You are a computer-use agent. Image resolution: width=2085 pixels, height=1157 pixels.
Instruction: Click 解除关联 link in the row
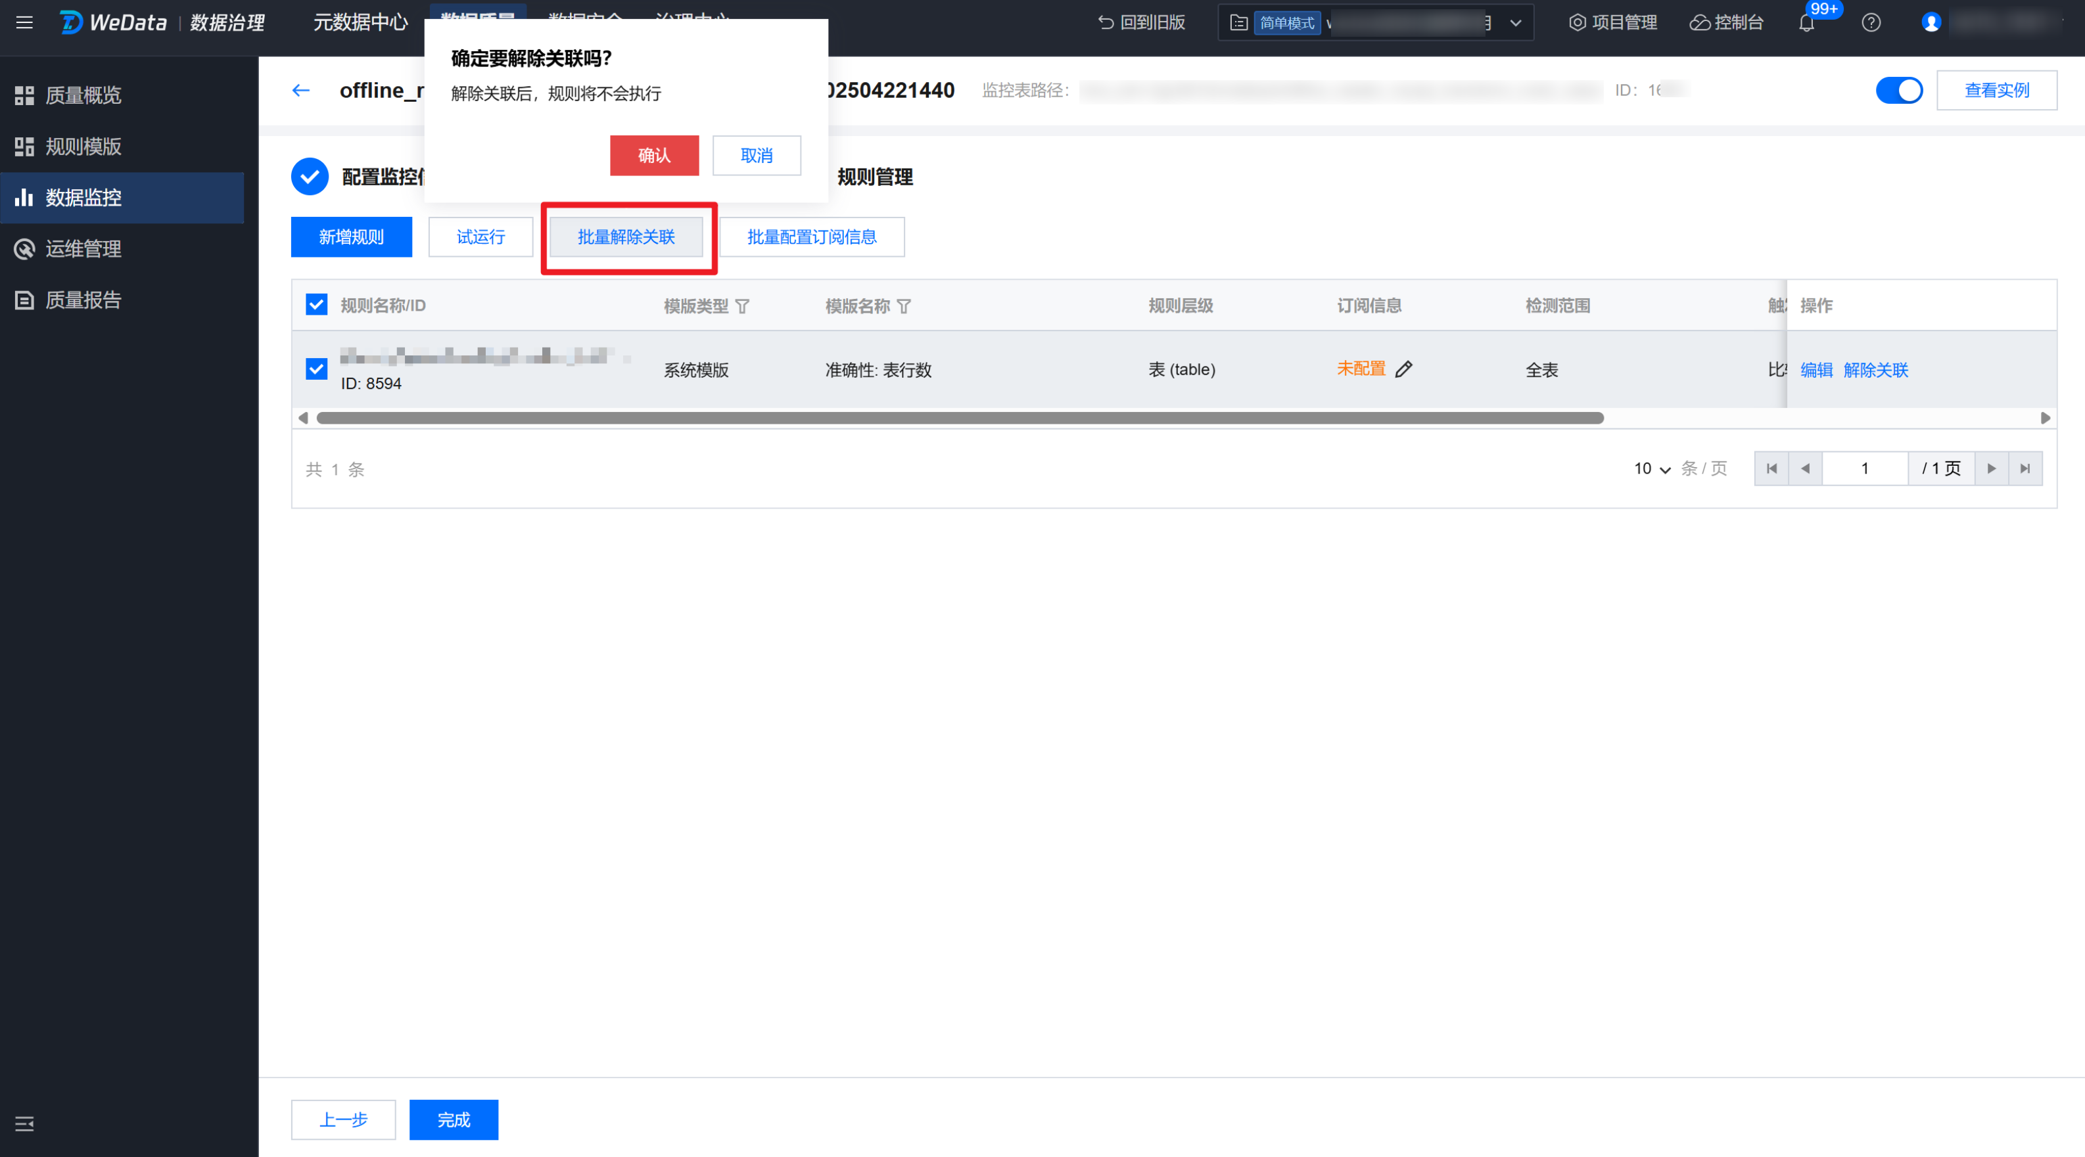coord(1875,370)
